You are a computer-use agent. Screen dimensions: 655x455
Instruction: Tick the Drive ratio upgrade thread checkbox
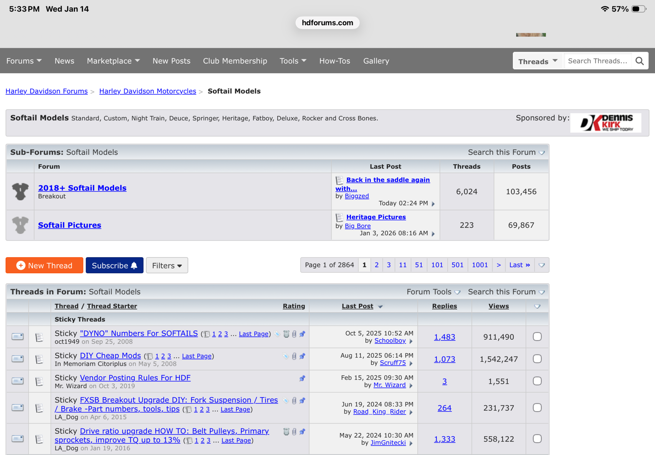537,439
